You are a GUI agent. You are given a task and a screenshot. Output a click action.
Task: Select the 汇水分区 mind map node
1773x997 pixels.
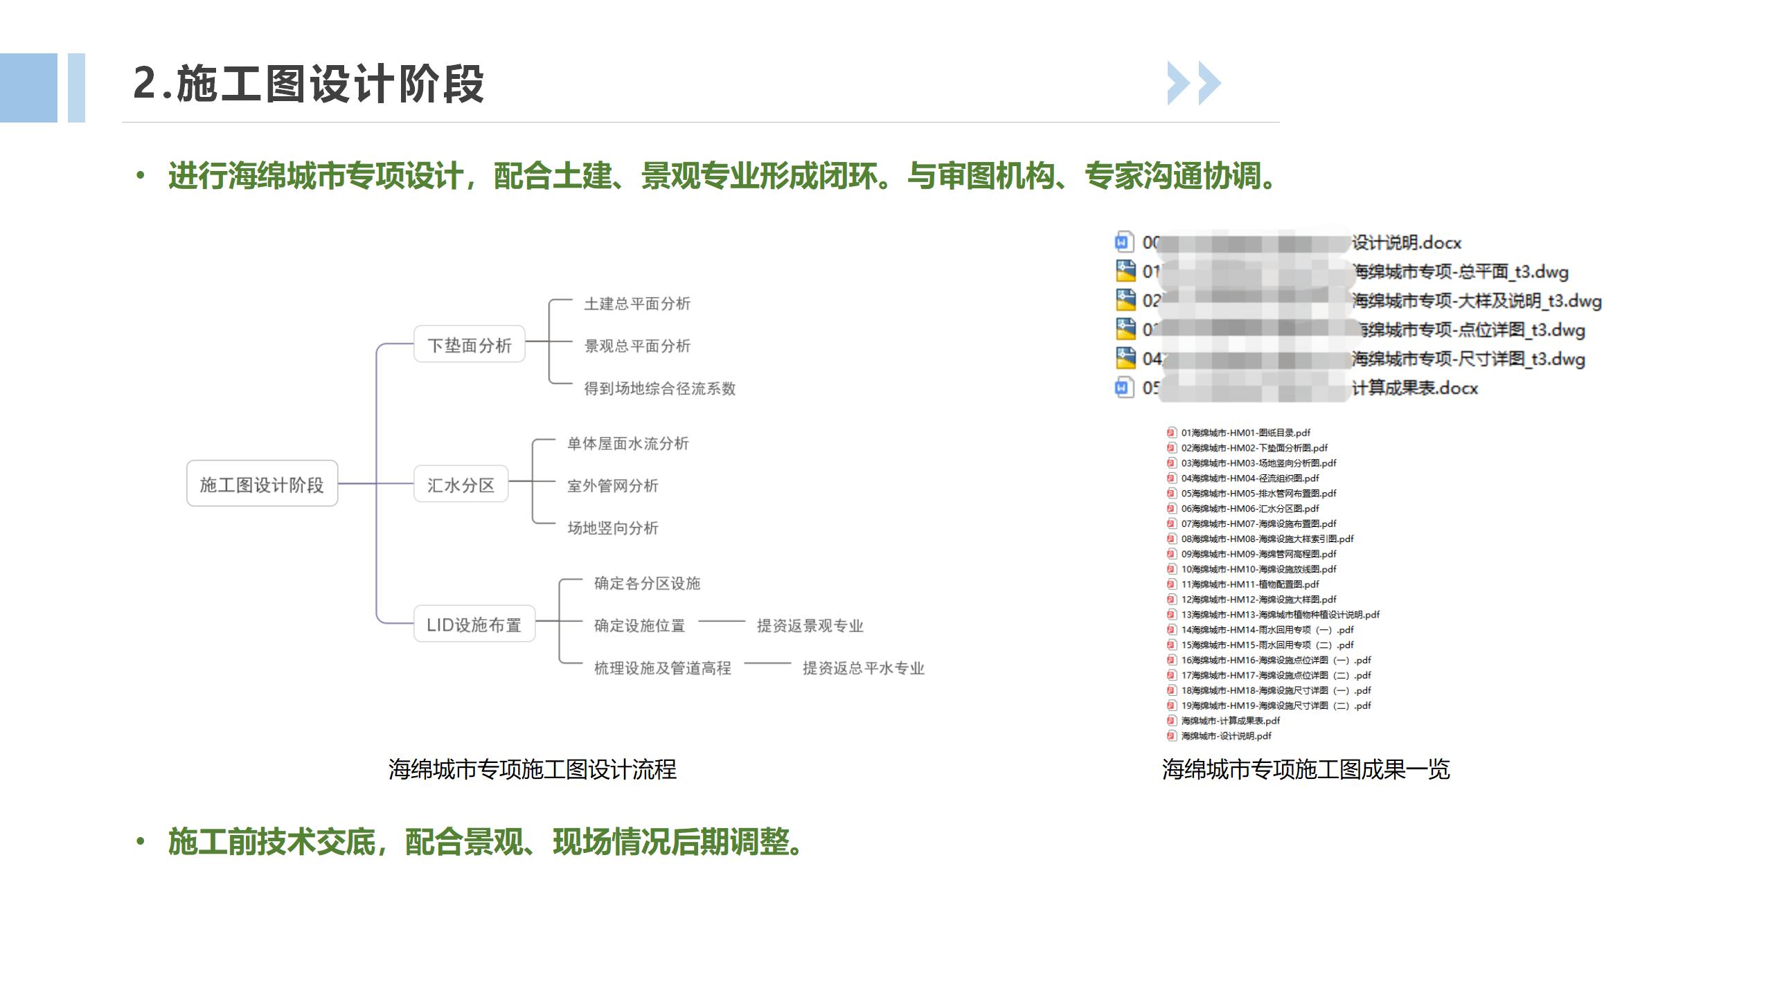point(461,484)
